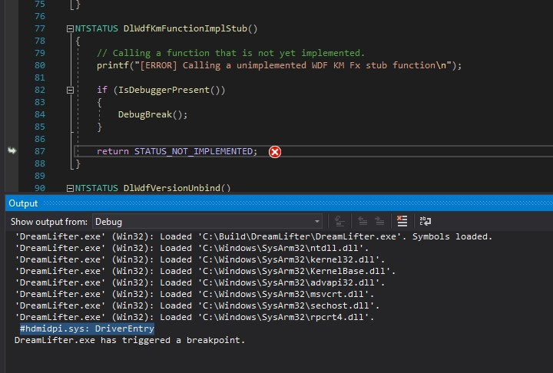The height and width of the screenshot is (373, 553).
Task: Click the output line loading kernel32.dll
Action: click(200, 260)
